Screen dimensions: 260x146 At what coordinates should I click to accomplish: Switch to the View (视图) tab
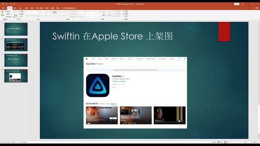pos(52,8)
